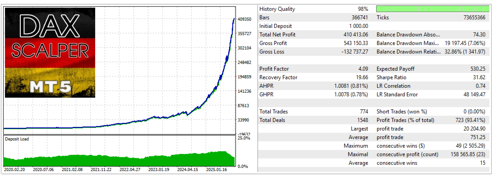493x176 pixels.
Task: Click the Initial Deposit value 1 000.00
Action: 357,27
